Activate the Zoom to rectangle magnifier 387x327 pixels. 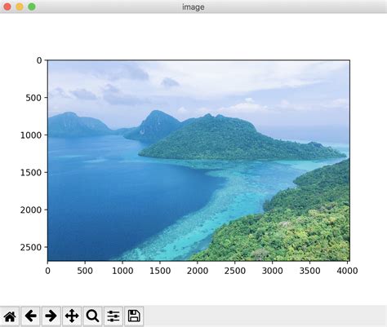coord(92,316)
